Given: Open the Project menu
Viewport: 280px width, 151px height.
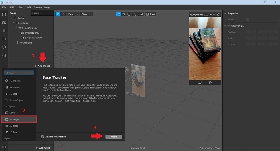Looking at the screenshot, I should click(38, 8).
